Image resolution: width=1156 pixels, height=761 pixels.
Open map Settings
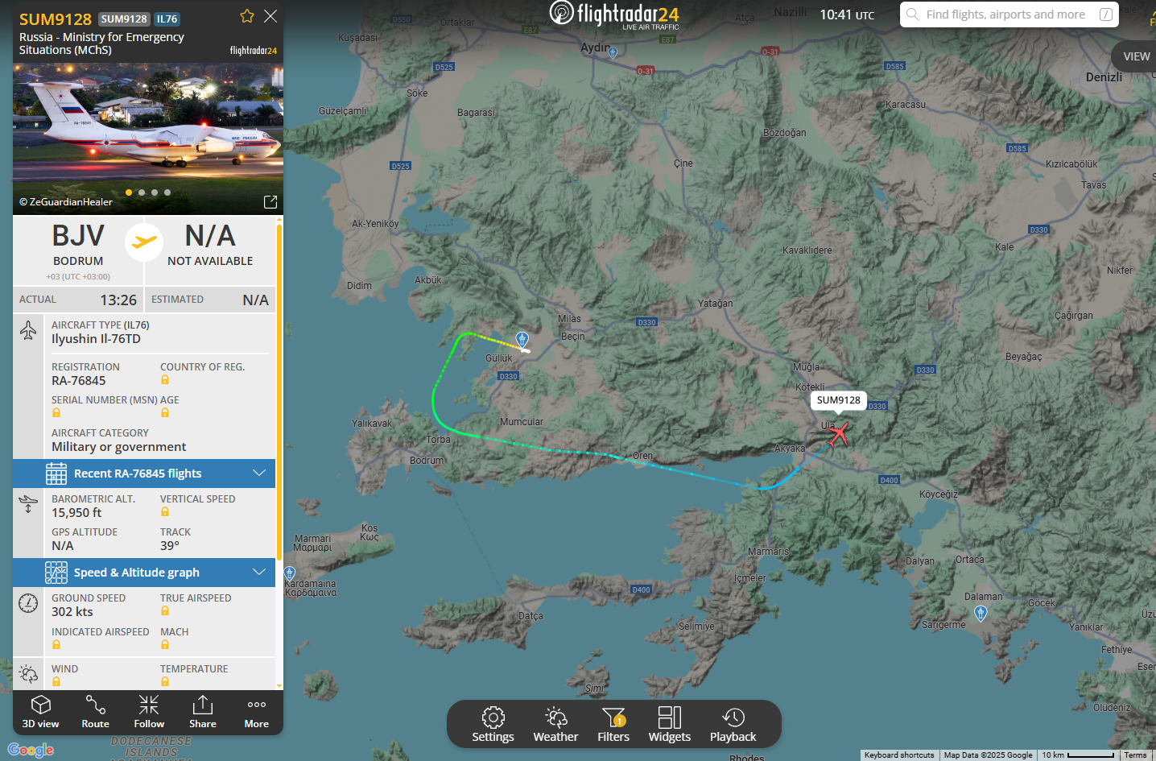[x=493, y=725]
